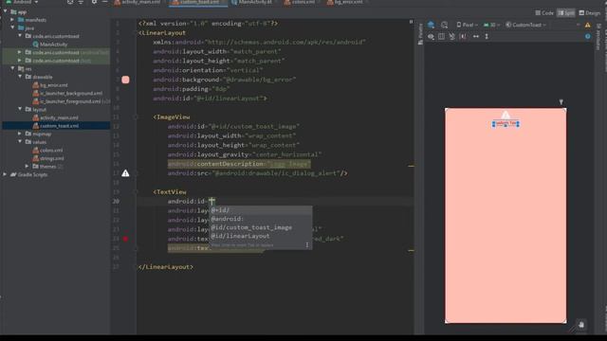This screenshot has height=341, width=607.
Task: Click the pan hand icon in preview
Action: click(581, 324)
